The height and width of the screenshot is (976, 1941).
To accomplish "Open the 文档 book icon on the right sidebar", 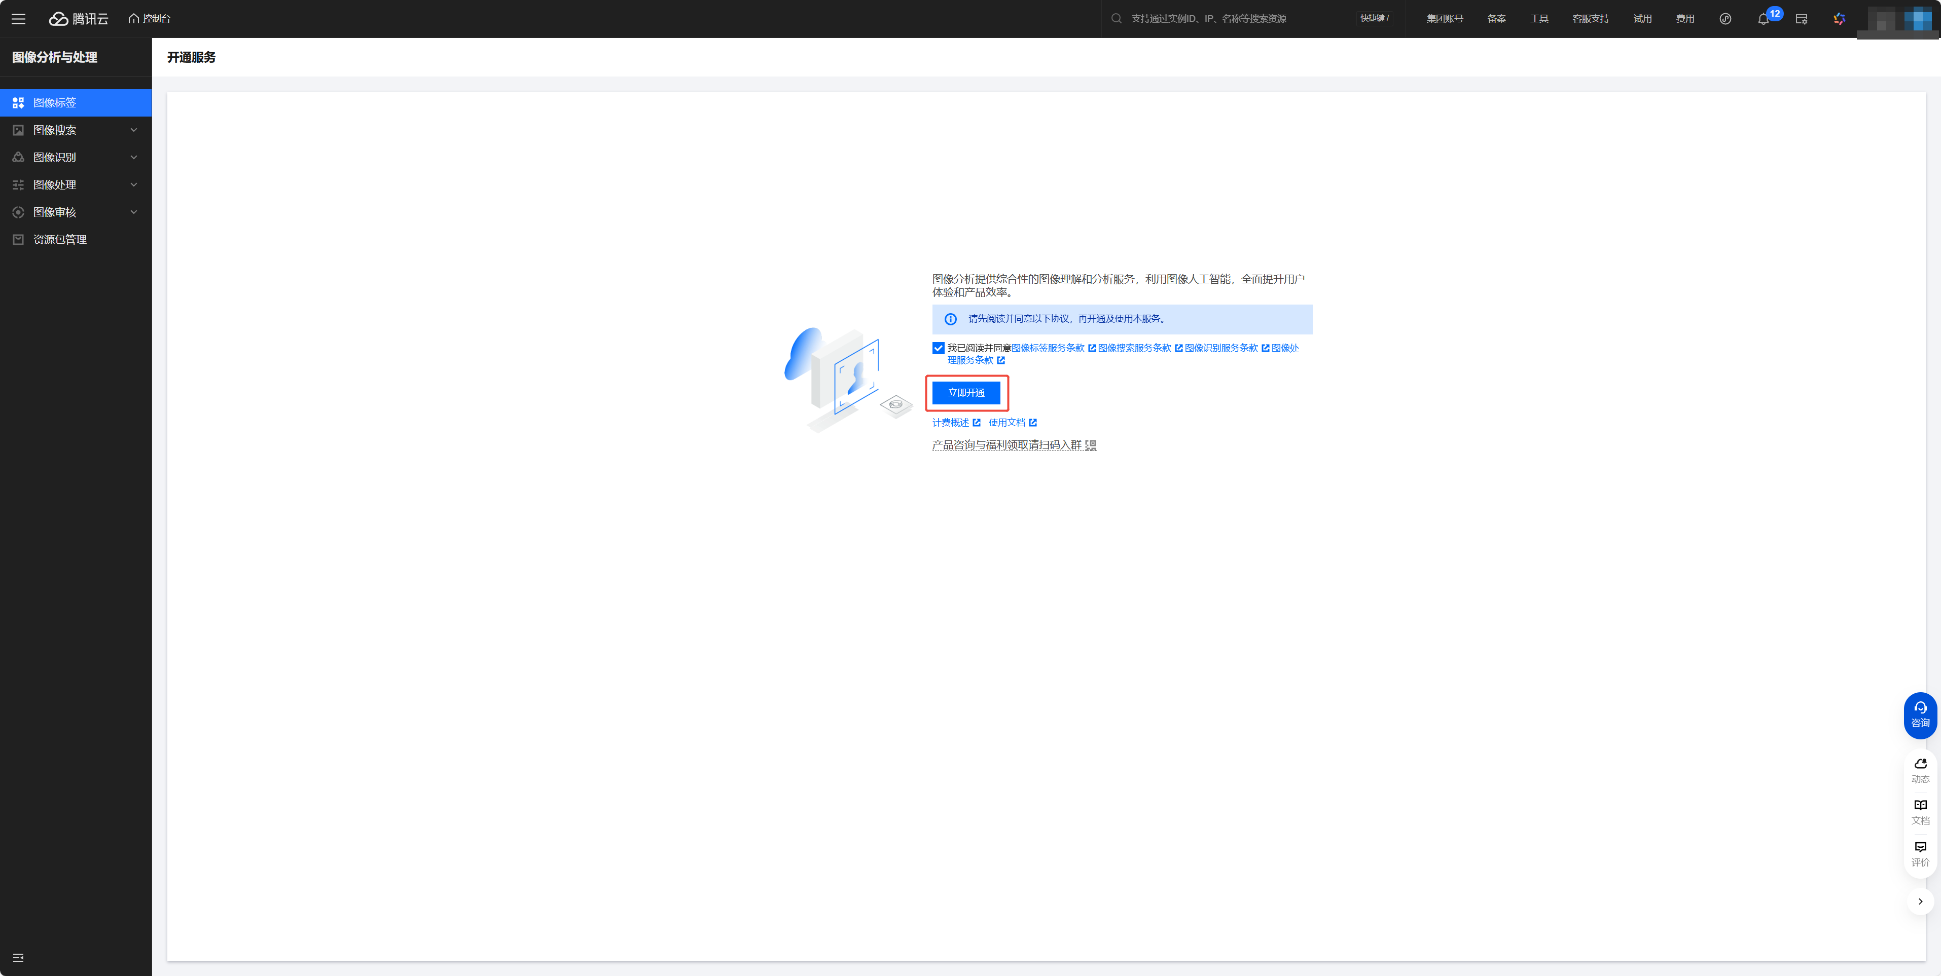I will [x=1920, y=811].
